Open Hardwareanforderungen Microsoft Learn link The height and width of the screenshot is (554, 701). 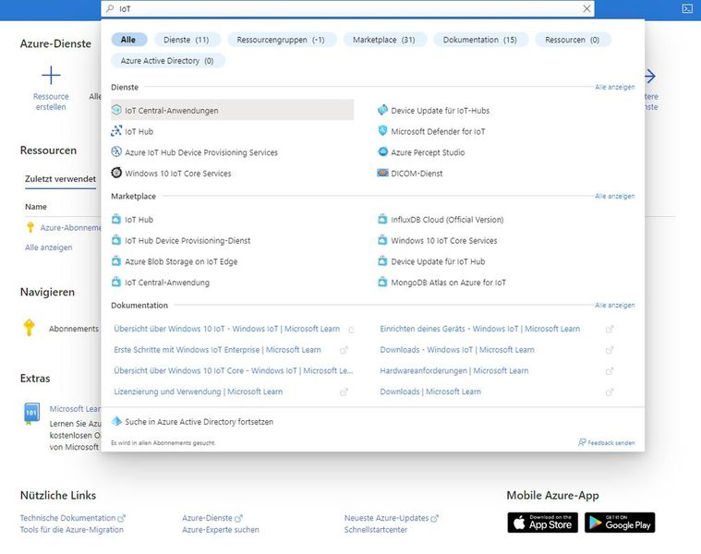[x=454, y=370]
